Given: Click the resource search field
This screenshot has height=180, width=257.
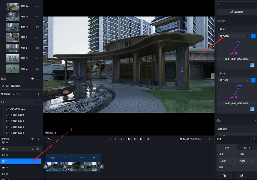Looking at the screenshot, I should coord(18,102).
